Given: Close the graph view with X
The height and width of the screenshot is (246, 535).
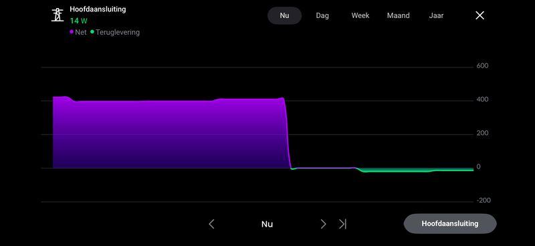Looking at the screenshot, I should pos(479,15).
